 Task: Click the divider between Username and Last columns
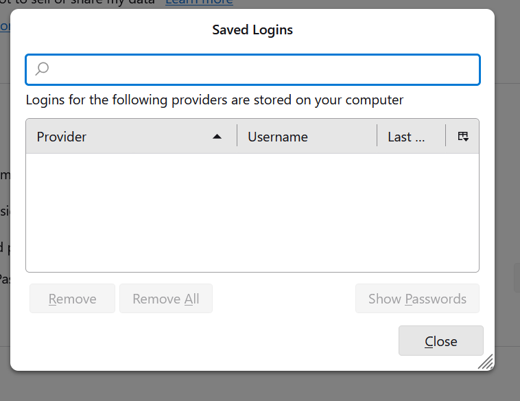[377, 136]
